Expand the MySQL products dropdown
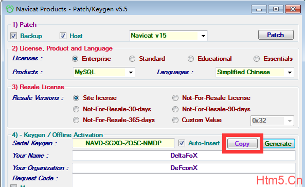Image resolution: width=305 pixels, height=187 pixels. click(104, 72)
